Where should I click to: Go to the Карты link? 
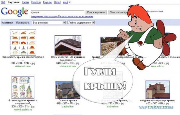point(25,2)
